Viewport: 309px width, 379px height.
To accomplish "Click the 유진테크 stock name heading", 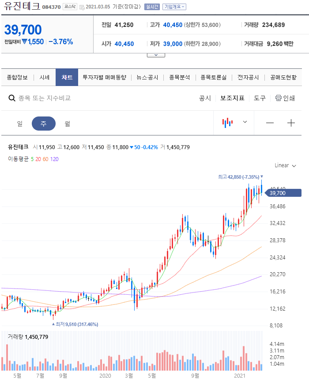I will point(22,6).
